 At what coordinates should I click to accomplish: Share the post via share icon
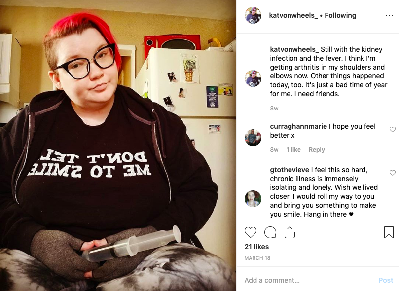pos(290,232)
